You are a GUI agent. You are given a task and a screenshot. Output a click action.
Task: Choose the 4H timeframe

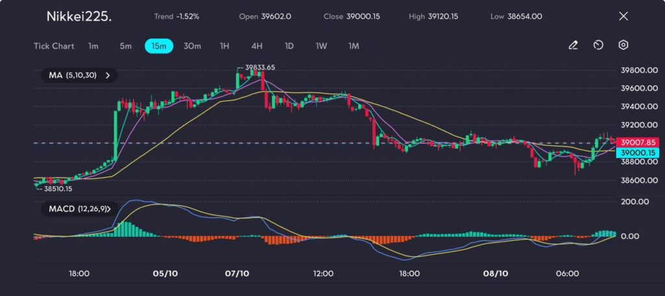[x=257, y=46]
